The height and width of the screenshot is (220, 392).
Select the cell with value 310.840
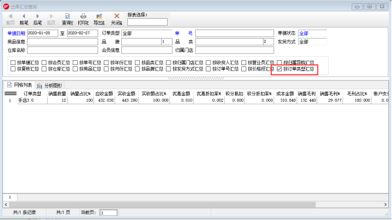pyautogui.click(x=285, y=100)
